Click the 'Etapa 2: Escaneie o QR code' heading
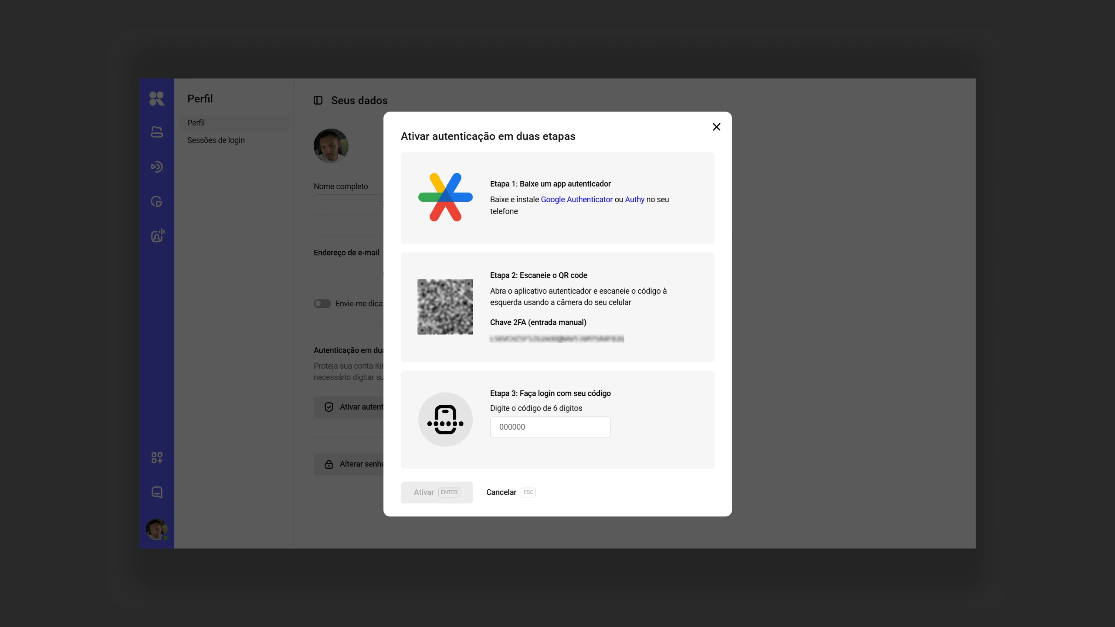Image resolution: width=1115 pixels, height=627 pixels. [x=538, y=275]
